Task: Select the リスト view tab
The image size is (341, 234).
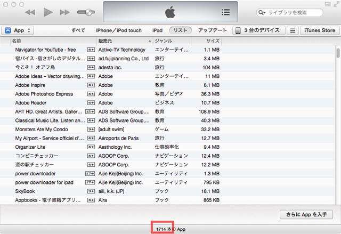Action: (180, 30)
